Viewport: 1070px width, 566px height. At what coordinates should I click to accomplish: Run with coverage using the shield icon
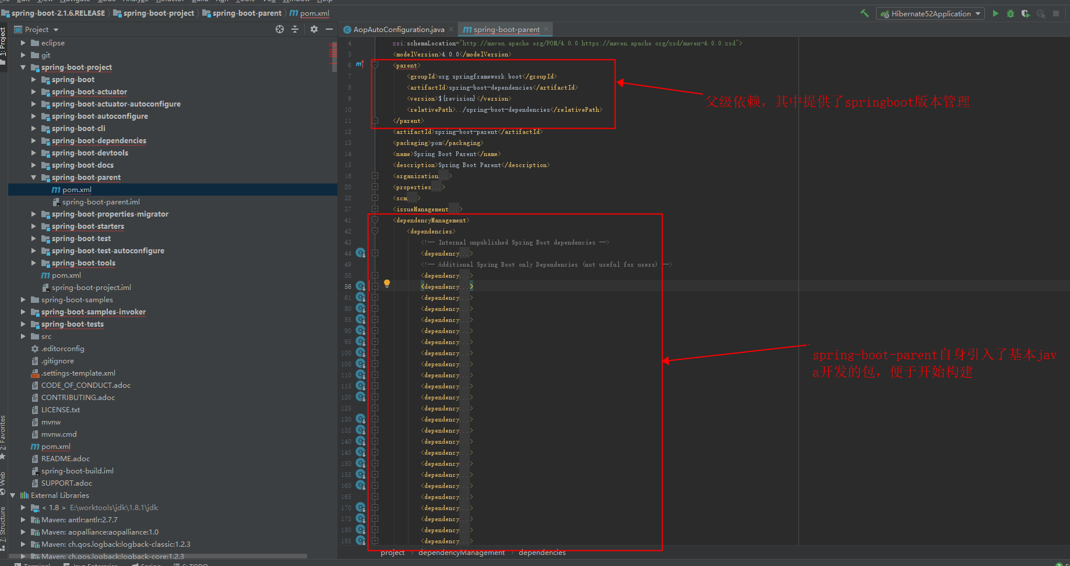pyautogui.click(x=1026, y=13)
